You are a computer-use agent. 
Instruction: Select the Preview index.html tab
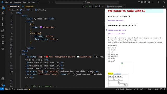coord(116,7)
